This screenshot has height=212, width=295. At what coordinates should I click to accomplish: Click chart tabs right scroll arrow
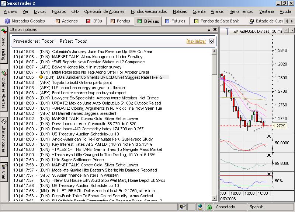(292, 30)
